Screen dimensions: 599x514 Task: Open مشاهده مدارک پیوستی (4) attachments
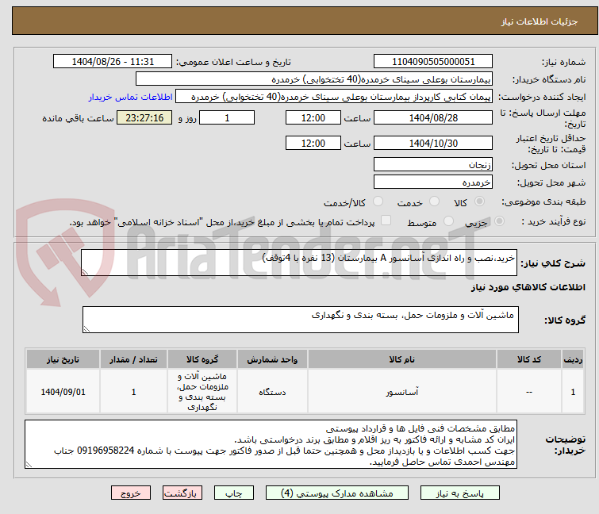coord(337,493)
